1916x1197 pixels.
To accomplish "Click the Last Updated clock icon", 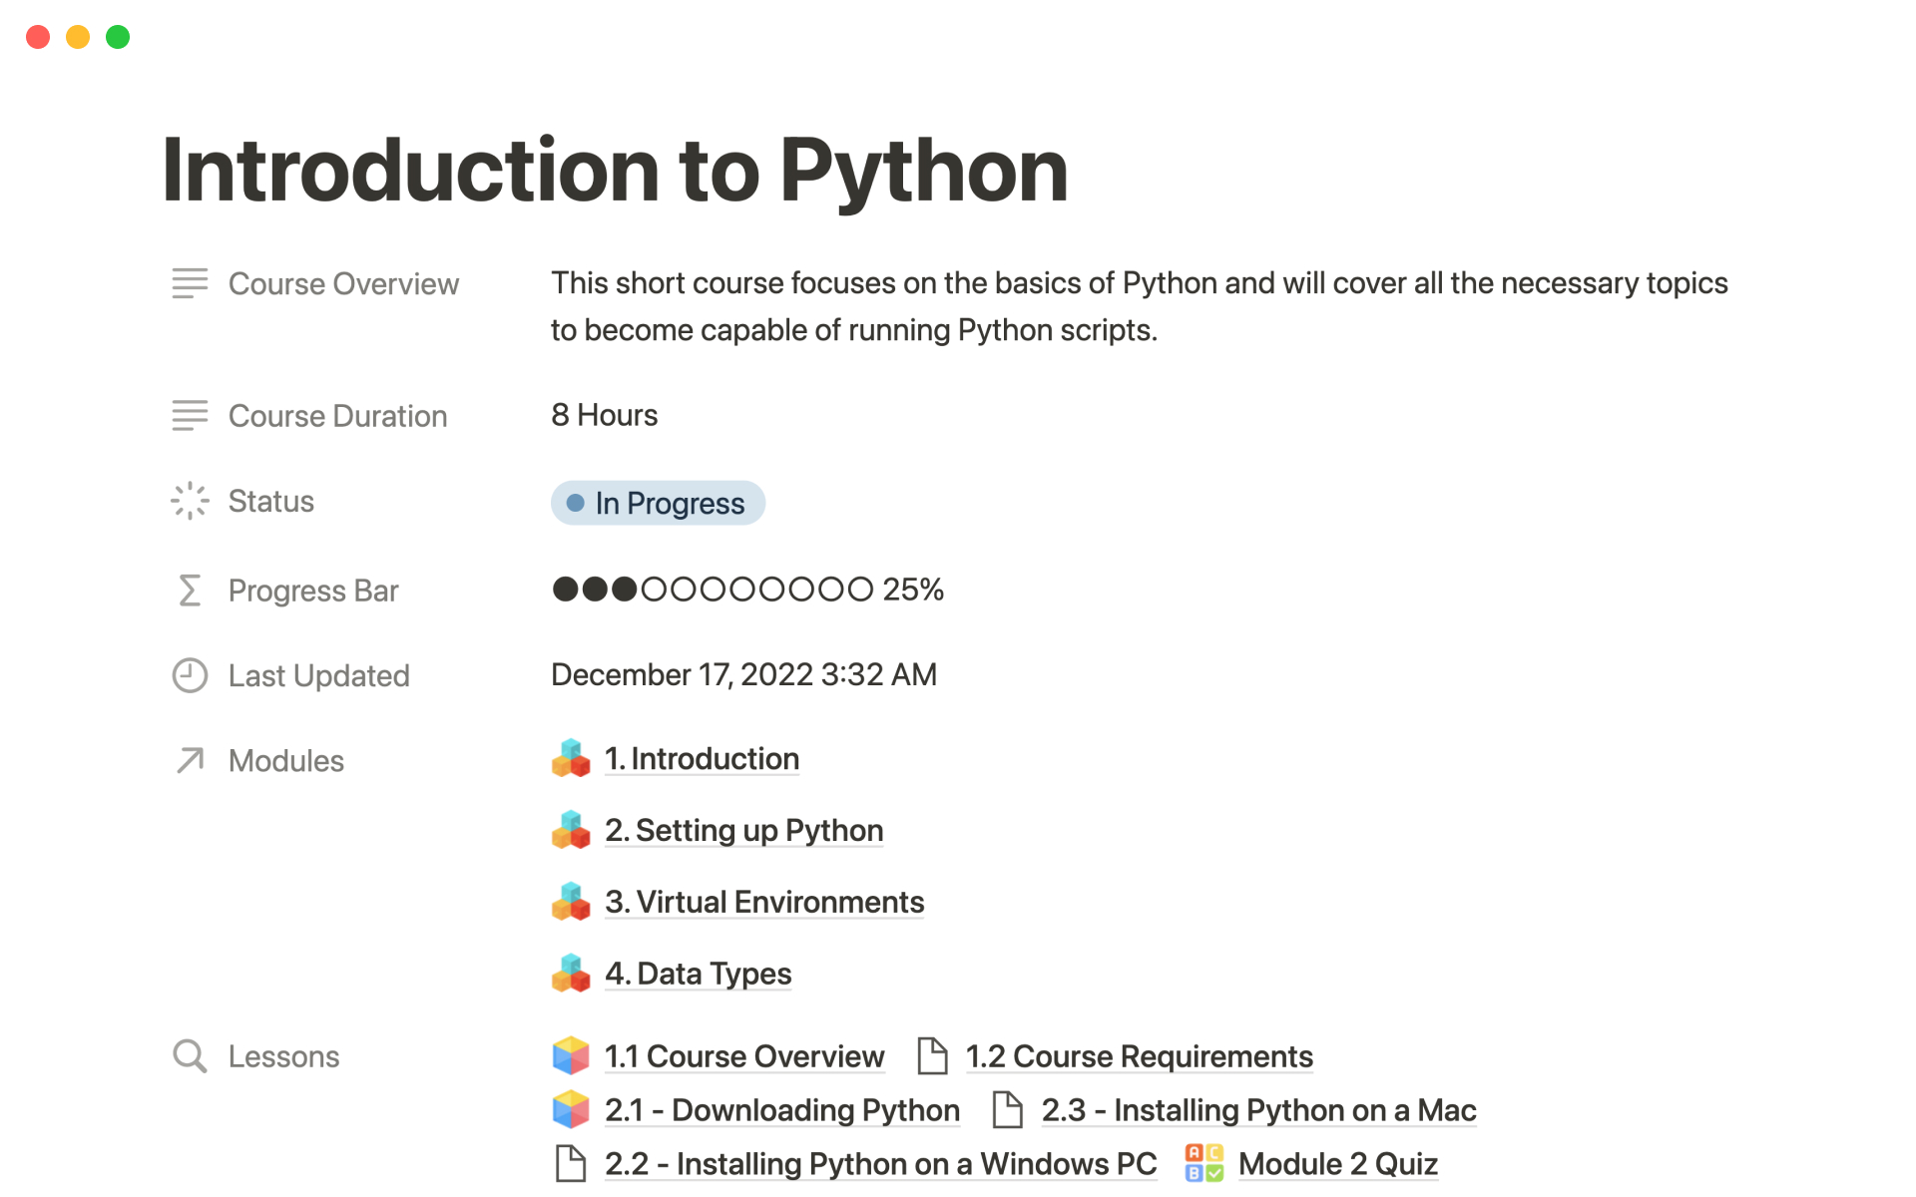I will (190, 675).
